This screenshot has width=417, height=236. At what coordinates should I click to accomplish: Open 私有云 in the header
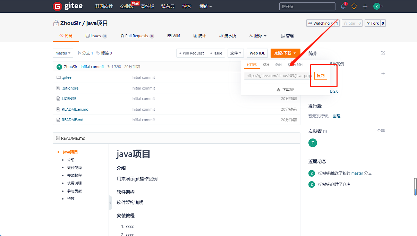168,6
